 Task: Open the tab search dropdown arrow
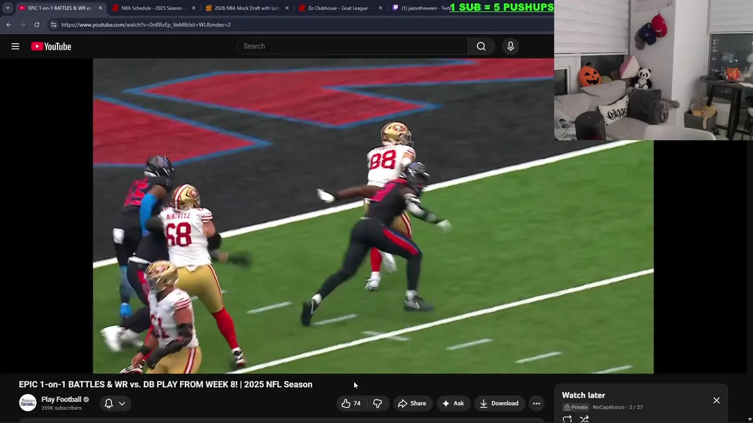(x=8, y=8)
